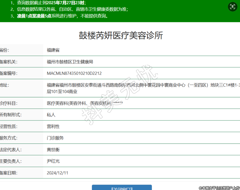The width and height of the screenshot is (240, 190).
Task: Click the 备案机关 row label
Action: point(8,62)
